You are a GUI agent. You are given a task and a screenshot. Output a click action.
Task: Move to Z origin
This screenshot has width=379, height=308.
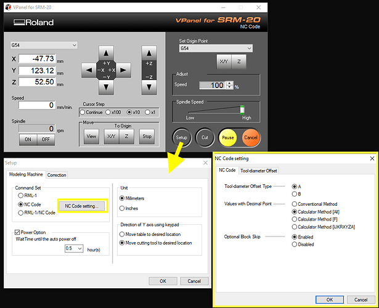click(x=126, y=137)
